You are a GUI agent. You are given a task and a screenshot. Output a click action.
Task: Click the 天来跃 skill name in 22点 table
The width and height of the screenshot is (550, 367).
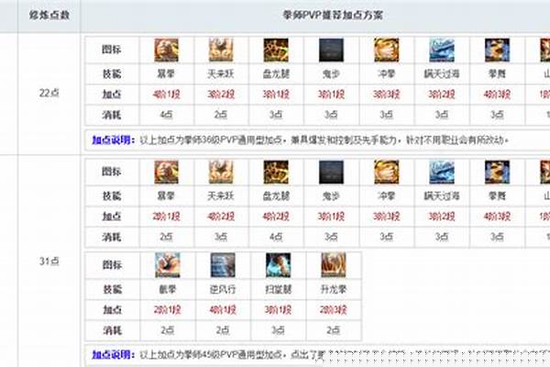[221, 74]
